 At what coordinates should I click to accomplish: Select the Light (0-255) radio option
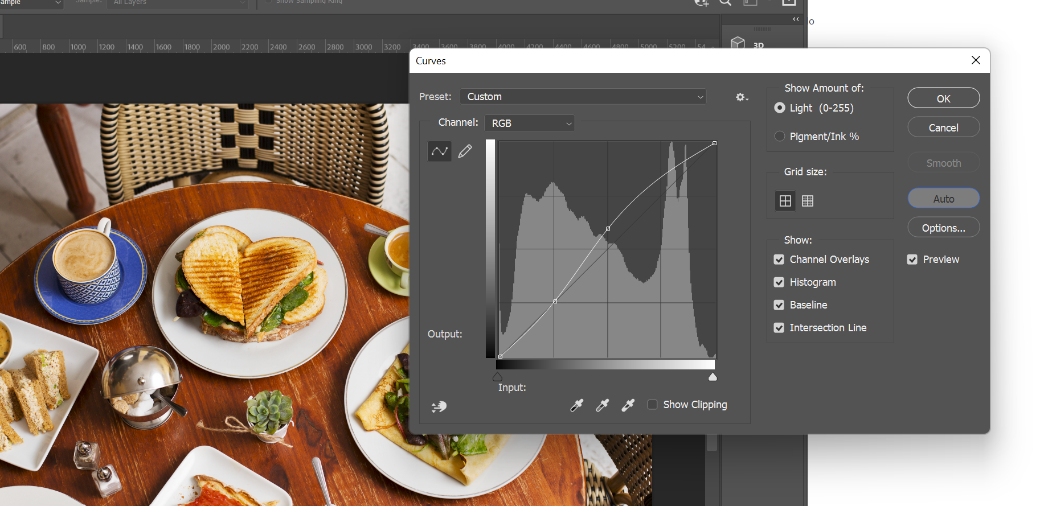(780, 108)
